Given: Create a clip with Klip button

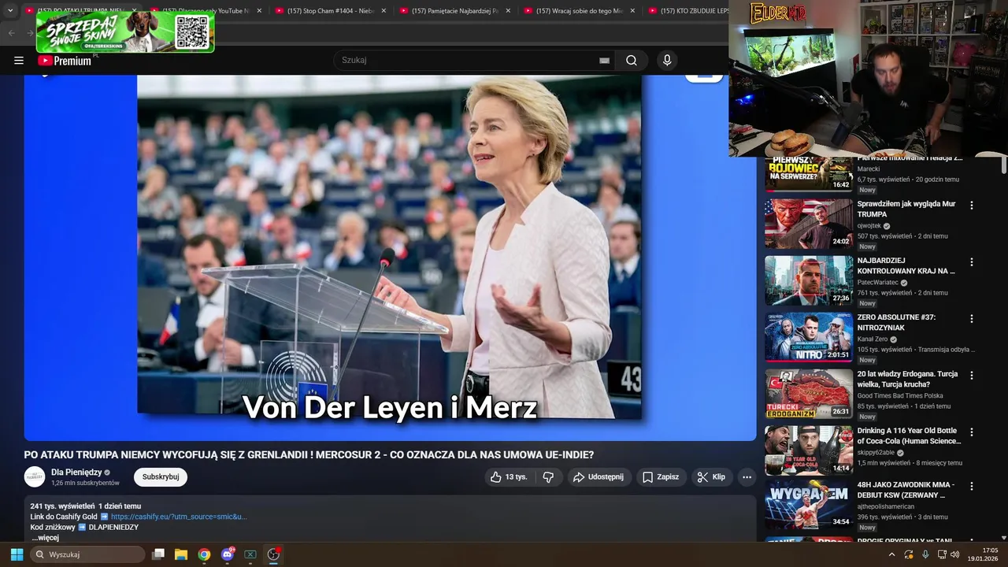Looking at the screenshot, I should click(x=710, y=477).
